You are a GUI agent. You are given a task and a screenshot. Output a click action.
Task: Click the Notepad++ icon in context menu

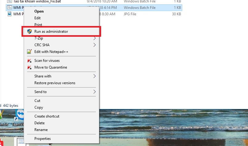(29, 52)
